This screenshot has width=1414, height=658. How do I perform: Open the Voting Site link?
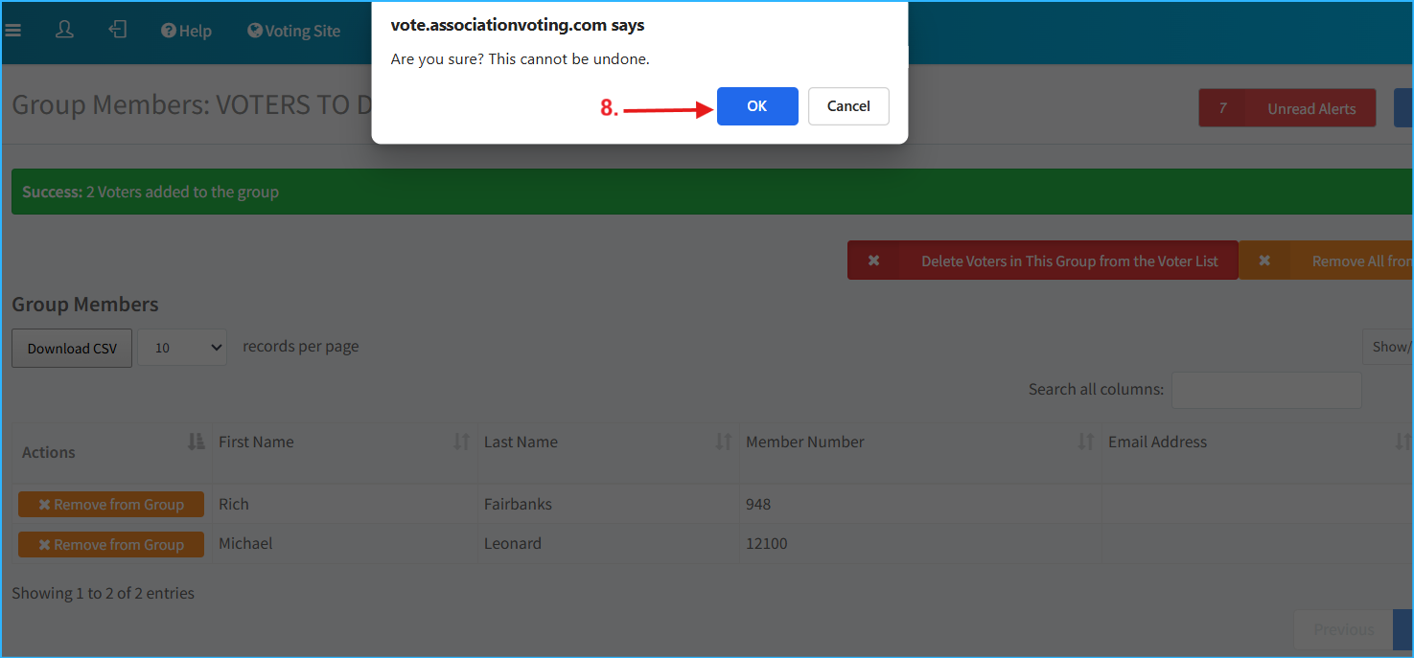293,31
